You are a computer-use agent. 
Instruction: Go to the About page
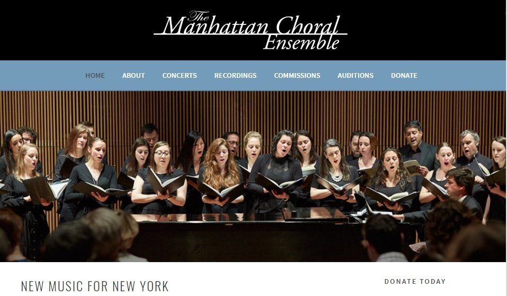pyautogui.click(x=133, y=76)
